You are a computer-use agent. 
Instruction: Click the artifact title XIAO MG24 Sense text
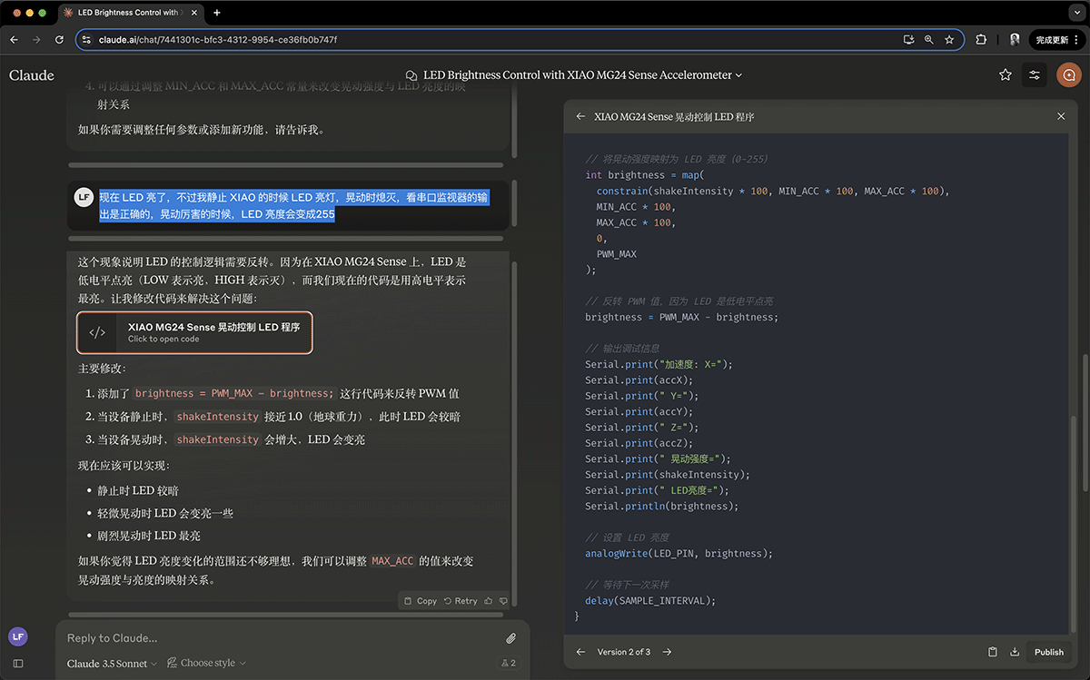coord(674,116)
